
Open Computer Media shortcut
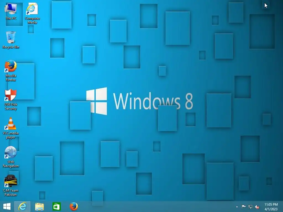coord(32,13)
